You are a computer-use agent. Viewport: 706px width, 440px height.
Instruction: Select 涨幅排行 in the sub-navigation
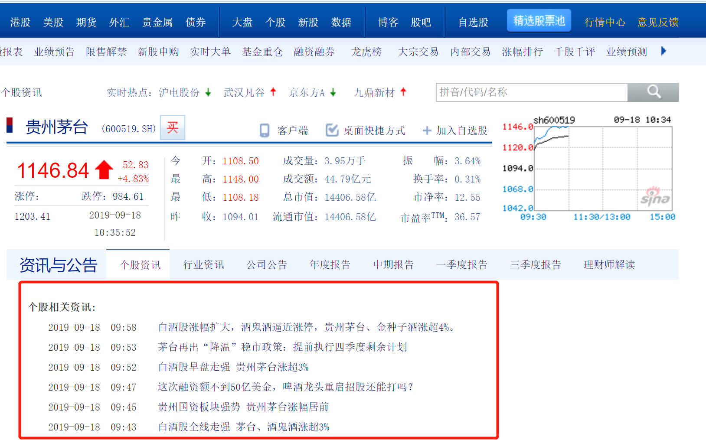click(x=523, y=52)
